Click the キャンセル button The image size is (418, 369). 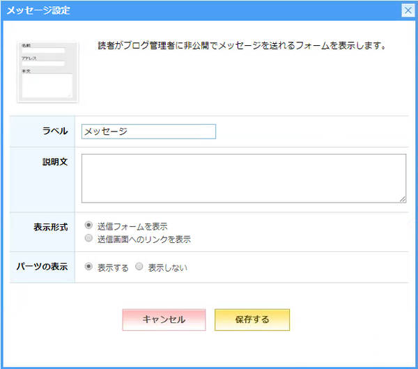click(164, 320)
